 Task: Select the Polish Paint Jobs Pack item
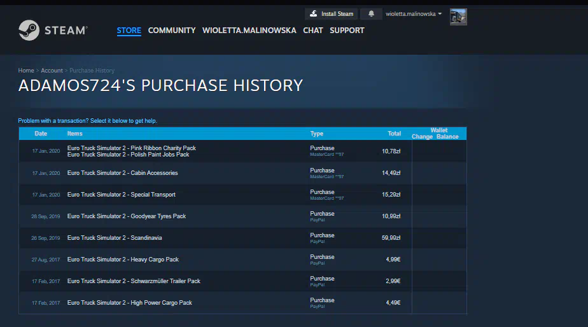(x=128, y=155)
